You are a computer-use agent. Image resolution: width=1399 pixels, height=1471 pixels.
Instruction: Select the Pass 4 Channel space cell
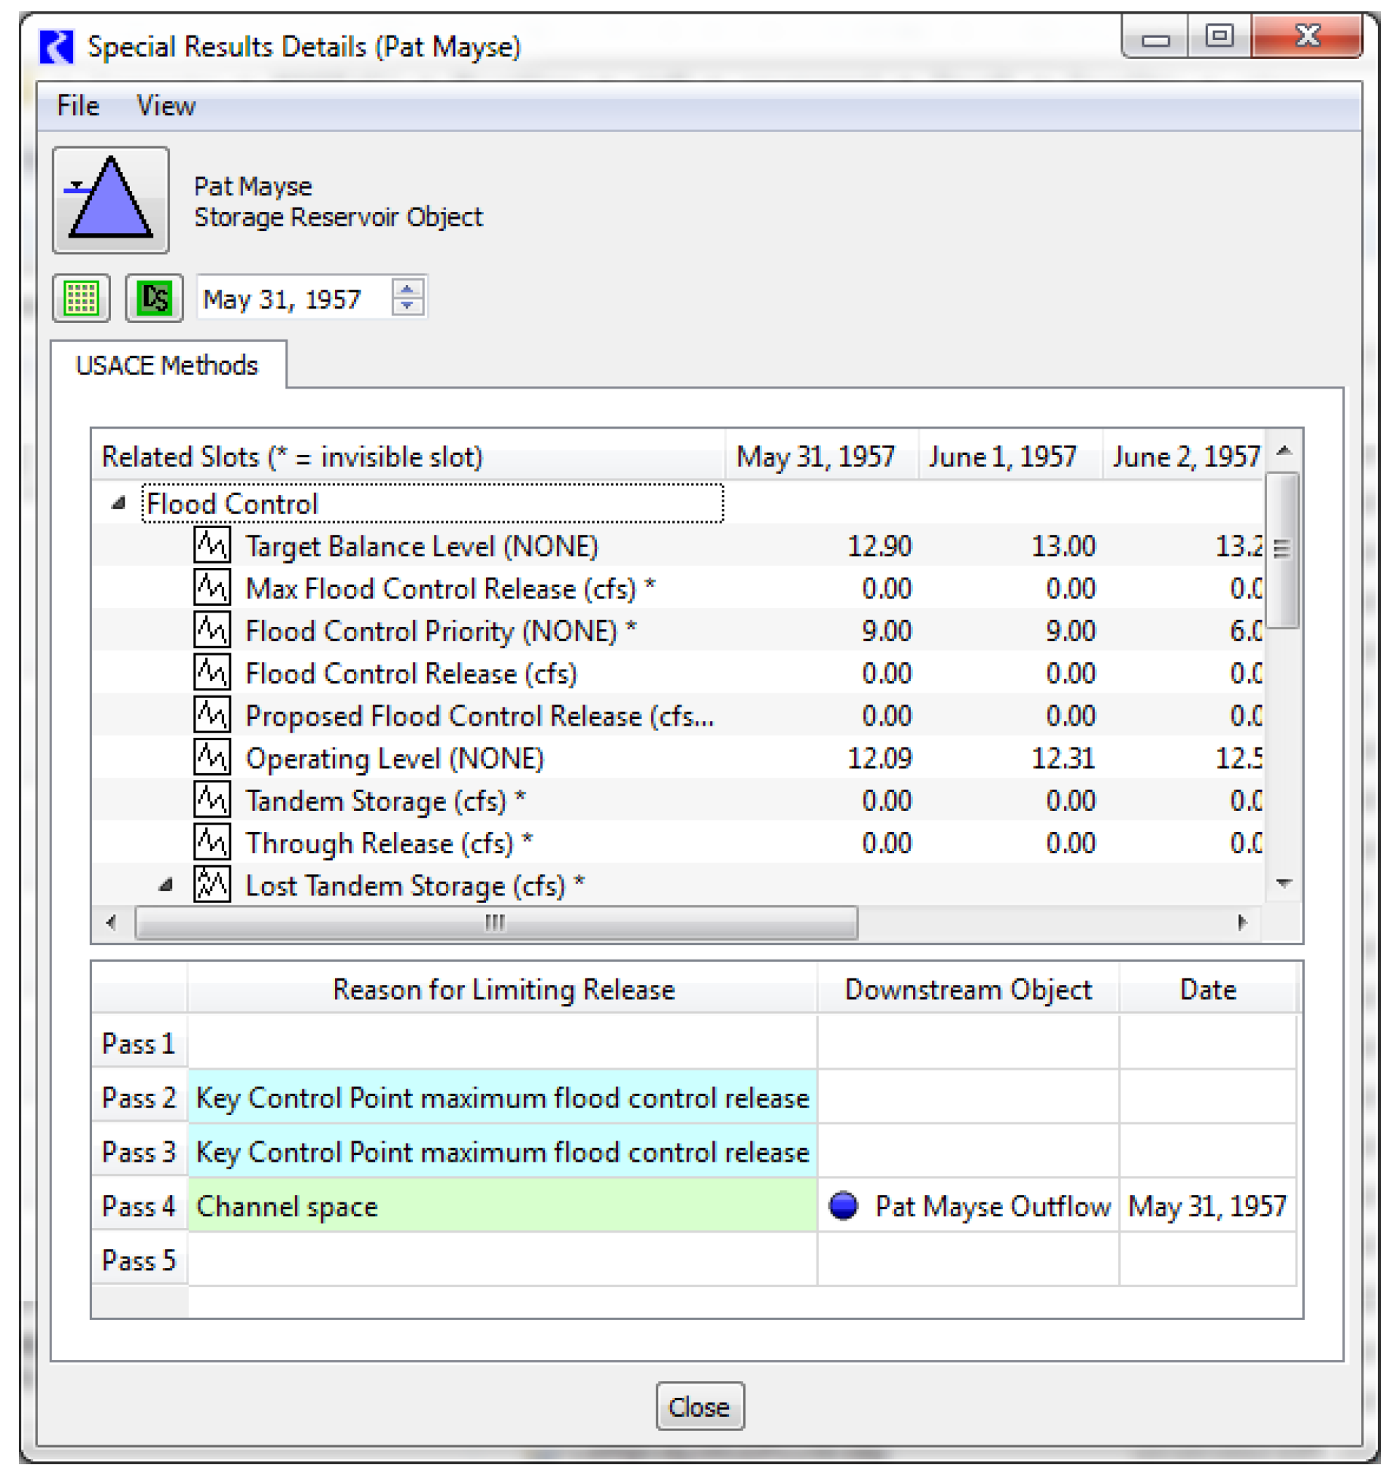tap(501, 1206)
